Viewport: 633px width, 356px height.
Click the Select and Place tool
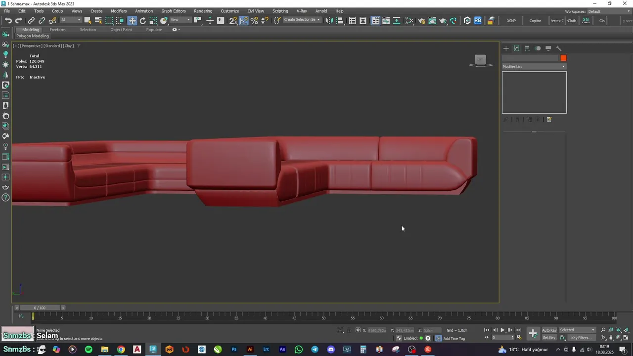click(x=164, y=20)
